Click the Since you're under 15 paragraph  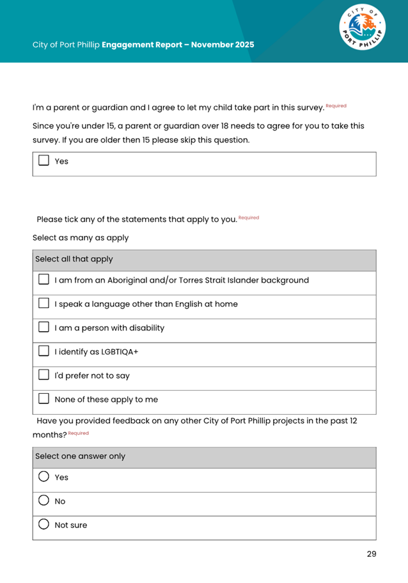198,133
